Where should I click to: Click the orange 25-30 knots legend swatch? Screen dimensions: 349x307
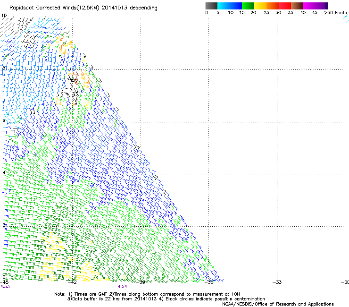[273, 6]
